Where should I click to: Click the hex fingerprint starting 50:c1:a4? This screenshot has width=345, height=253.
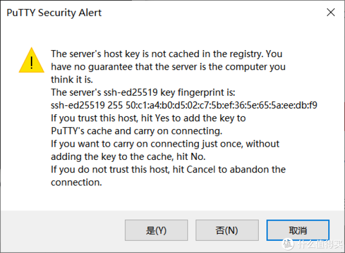click(x=221, y=105)
